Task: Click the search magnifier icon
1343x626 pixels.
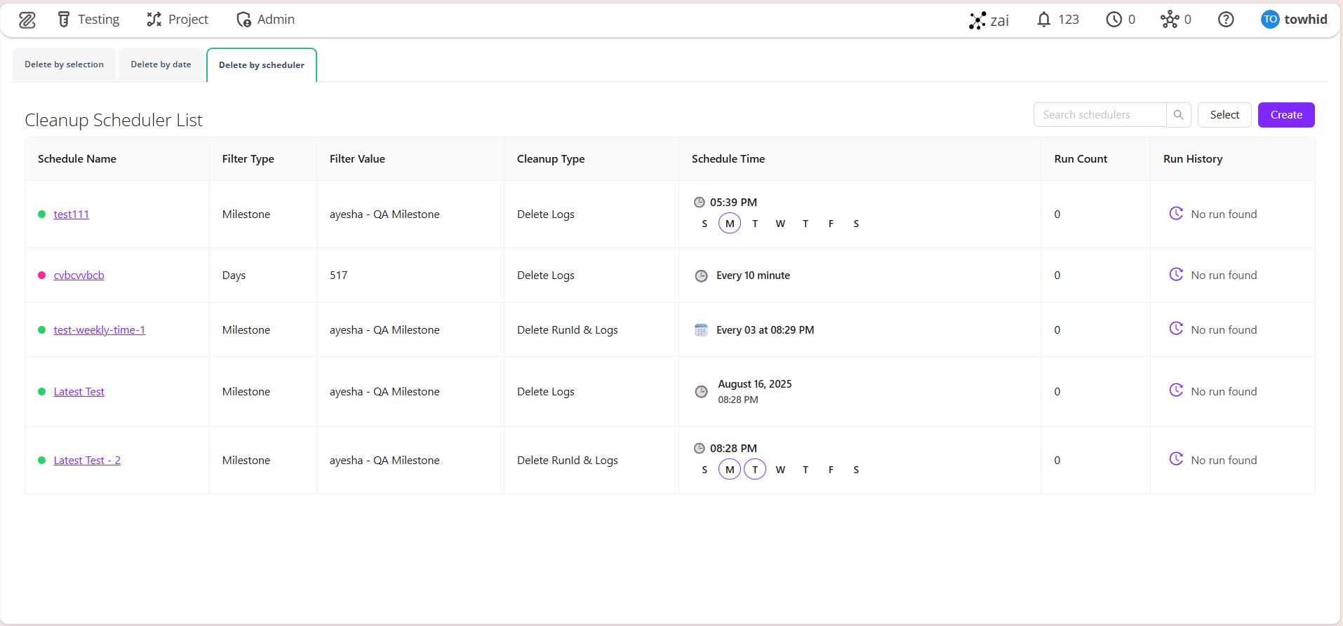Action: (1178, 115)
